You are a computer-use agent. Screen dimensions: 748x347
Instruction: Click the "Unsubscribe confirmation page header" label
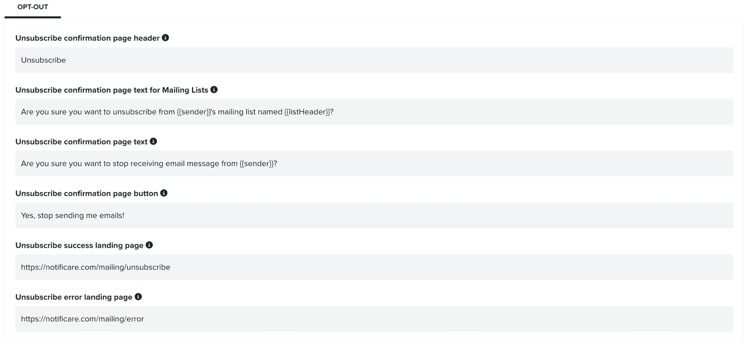click(87, 38)
